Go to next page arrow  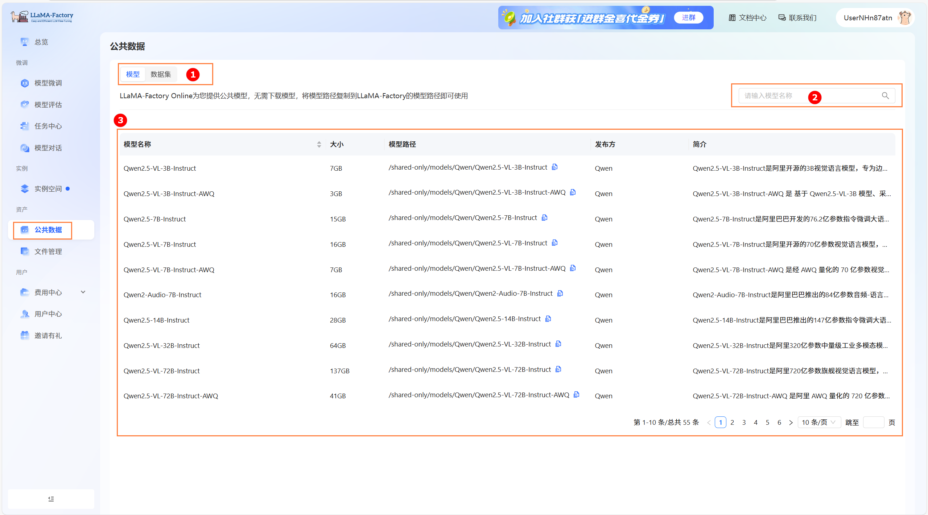791,422
